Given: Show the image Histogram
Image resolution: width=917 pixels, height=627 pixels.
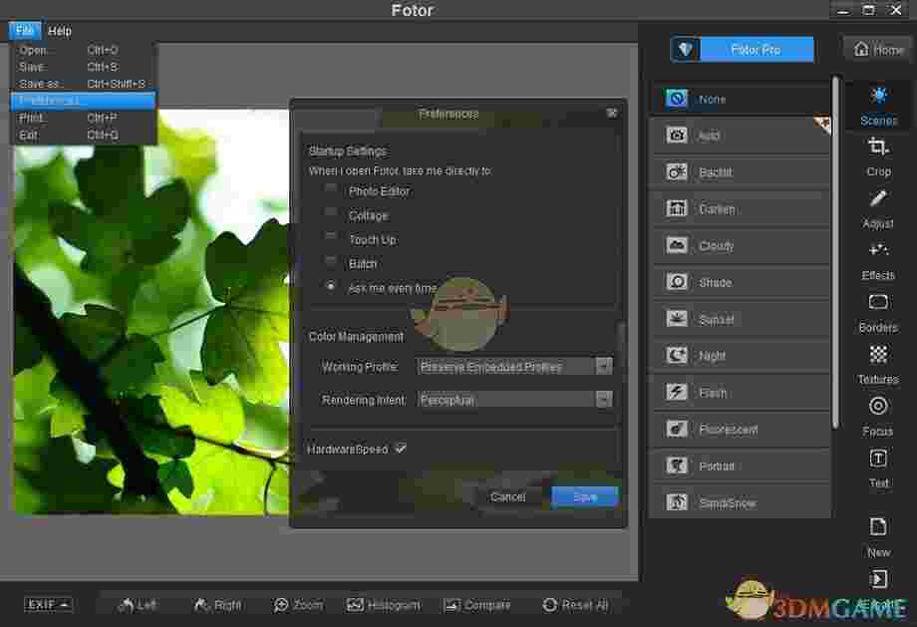Looking at the screenshot, I should point(383,604).
